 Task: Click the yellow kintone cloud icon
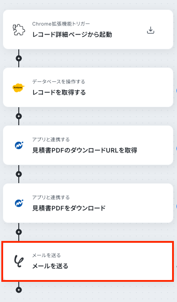tap(19, 88)
